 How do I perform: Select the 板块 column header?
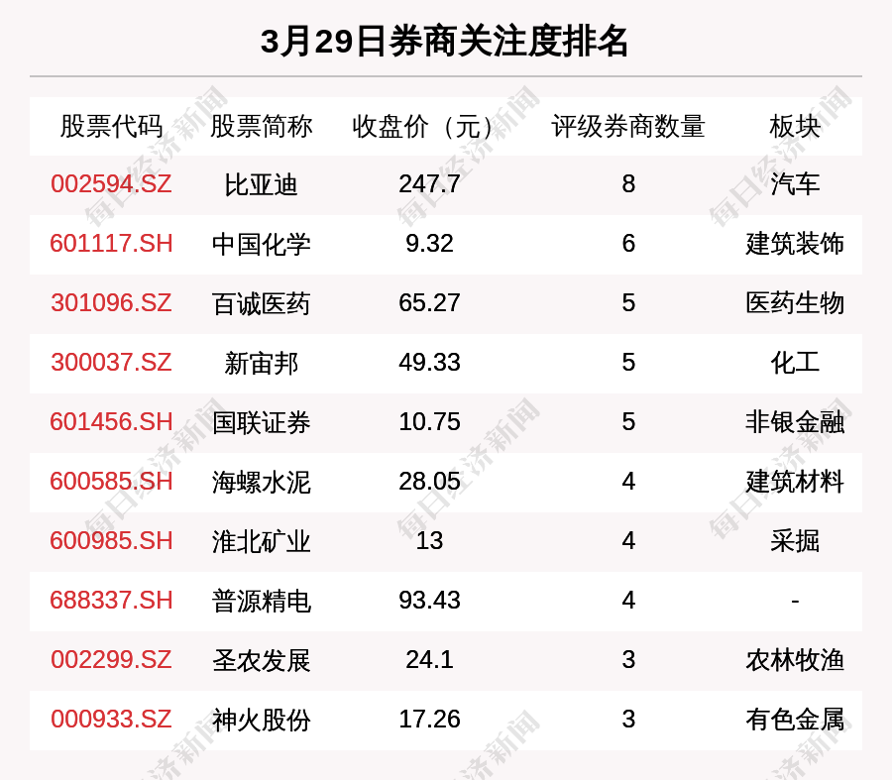coord(795,126)
